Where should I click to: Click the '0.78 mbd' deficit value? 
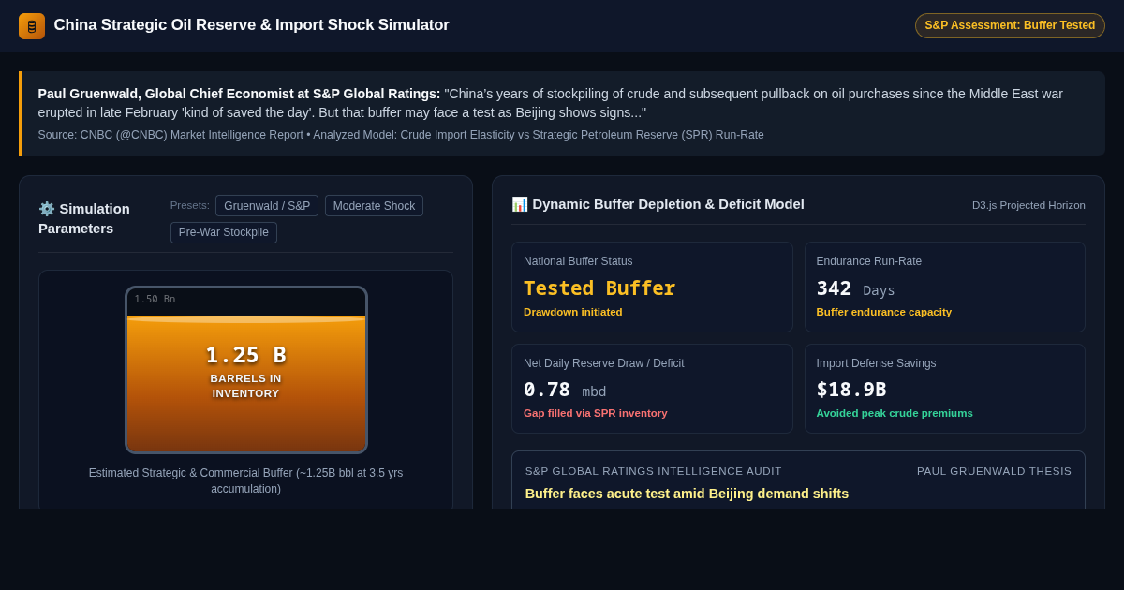(x=565, y=390)
